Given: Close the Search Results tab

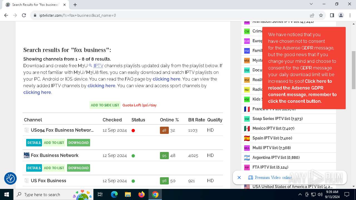Looking at the screenshot, I should (x=65, y=4).
